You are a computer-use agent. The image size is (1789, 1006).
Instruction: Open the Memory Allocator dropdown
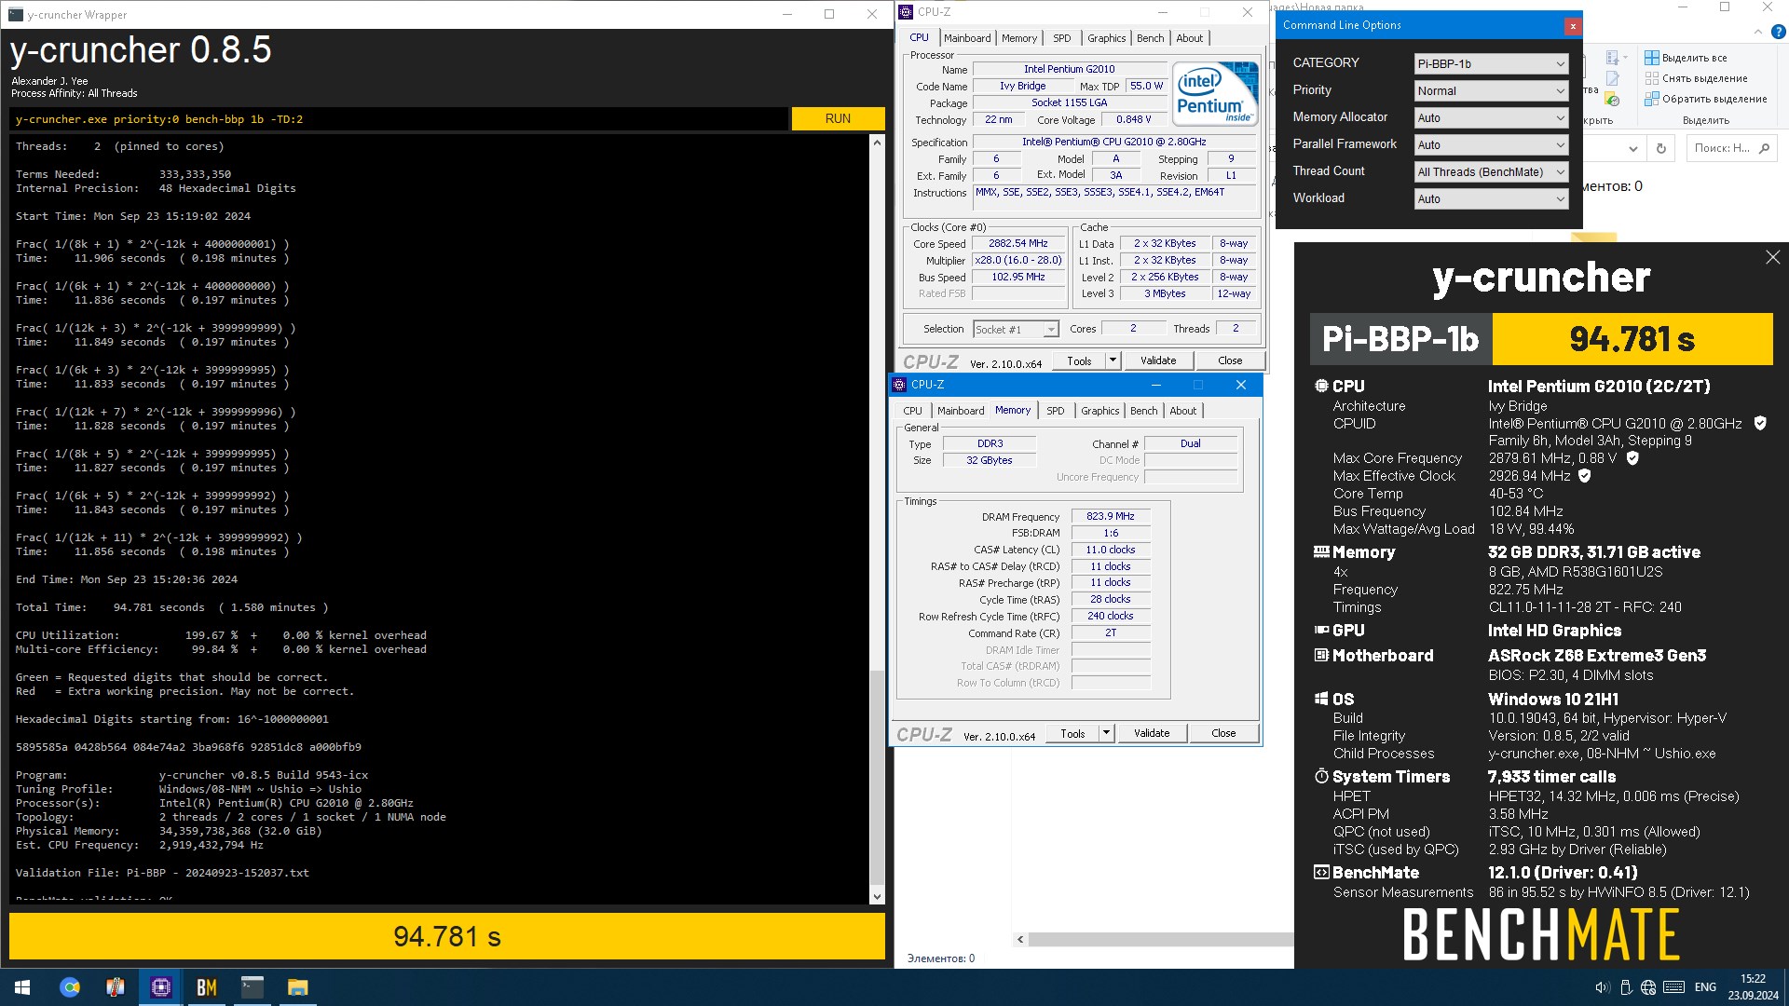[1491, 117]
